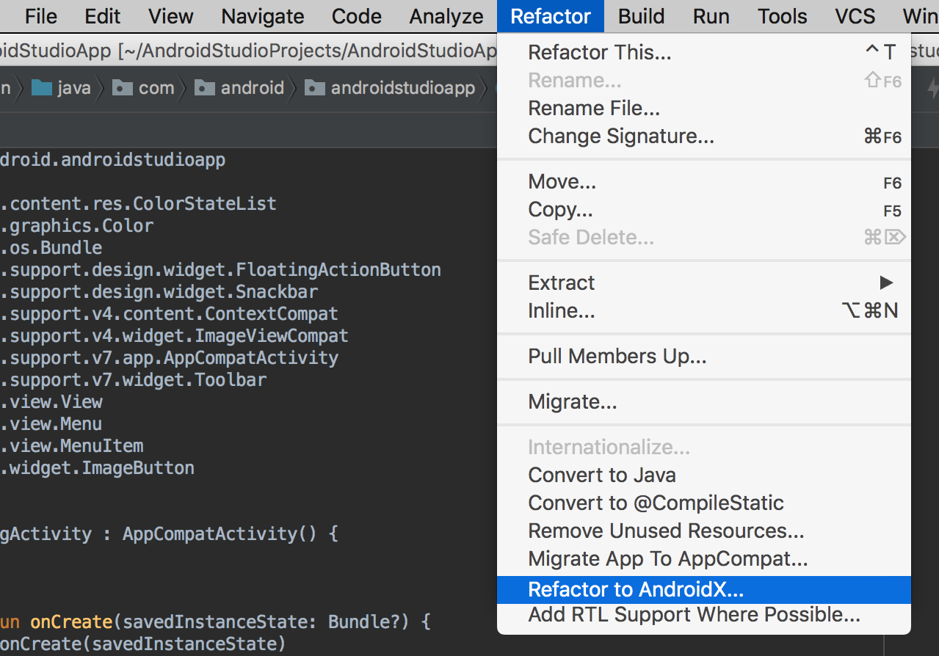939x656 pixels.
Task: Click Migrate... menu item
Action: click(x=572, y=402)
